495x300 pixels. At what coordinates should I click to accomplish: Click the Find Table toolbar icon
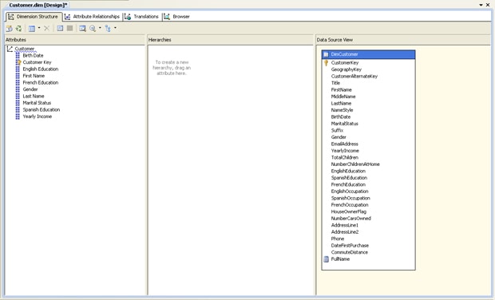pos(82,29)
